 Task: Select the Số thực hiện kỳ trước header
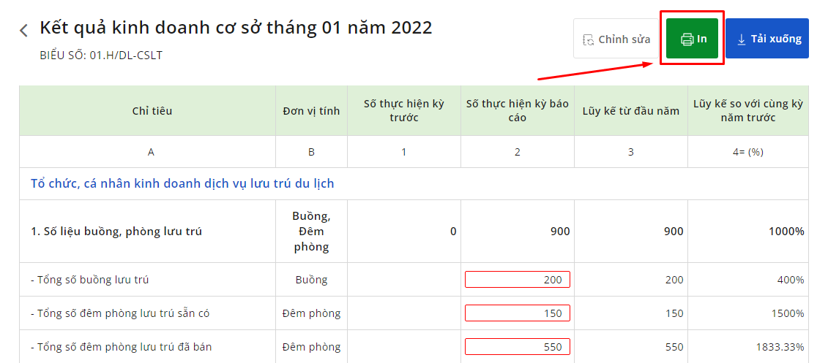(404, 110)
